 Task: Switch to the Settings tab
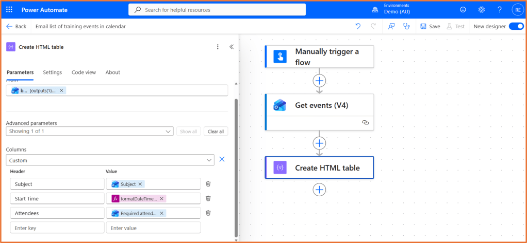tap(53, 72)
